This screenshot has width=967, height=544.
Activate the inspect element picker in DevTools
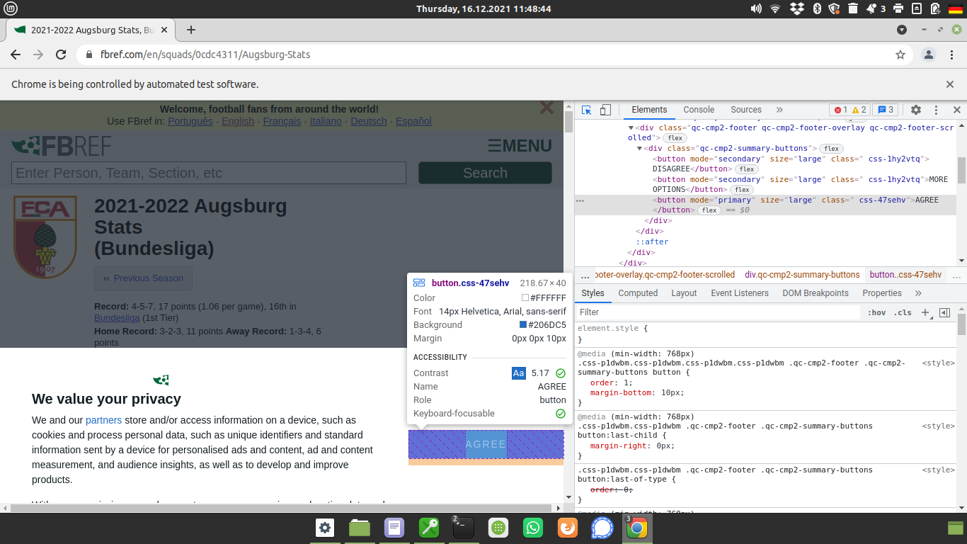(x=586, y=110)
